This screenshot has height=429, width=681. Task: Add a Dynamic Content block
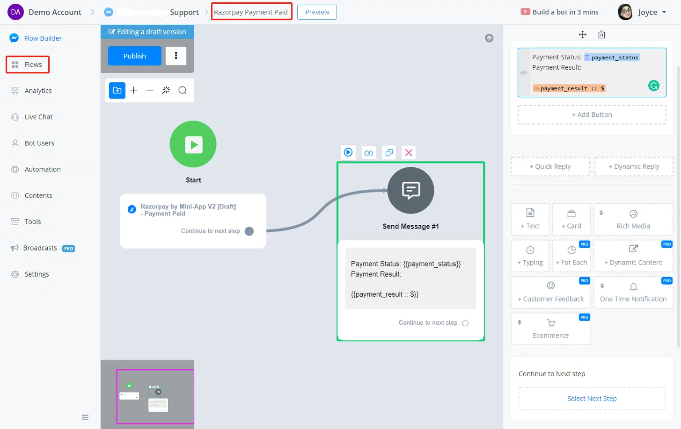click(633, 256)
